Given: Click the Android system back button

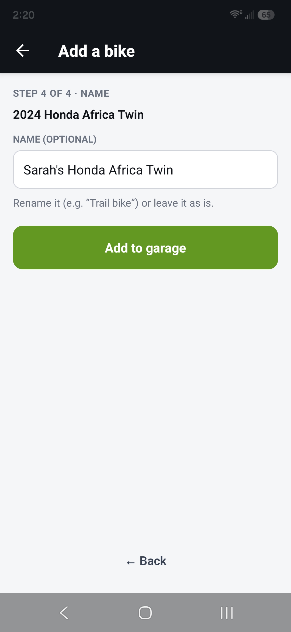Looking at the screenshot, I should pyautogui.click(x=64, y=613).
